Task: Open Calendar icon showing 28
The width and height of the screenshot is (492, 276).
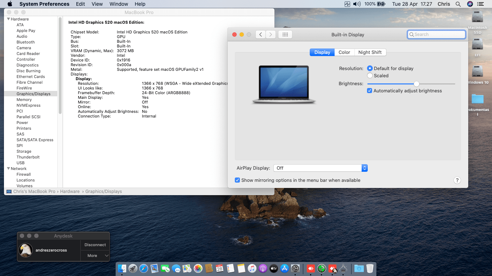Action: (219, 268)
